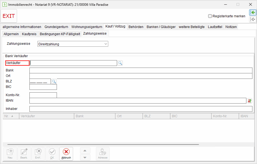Sort table by the Verkäufer column header

(x=47, y=116)
